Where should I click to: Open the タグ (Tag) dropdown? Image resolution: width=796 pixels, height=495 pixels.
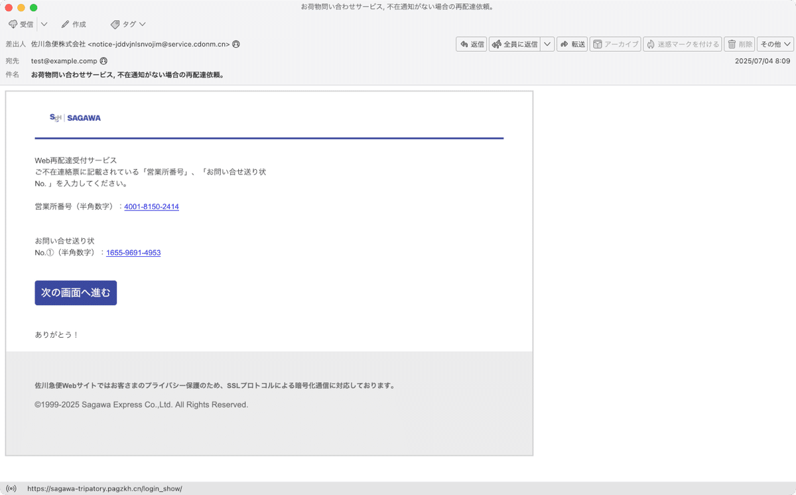(128, 24)
